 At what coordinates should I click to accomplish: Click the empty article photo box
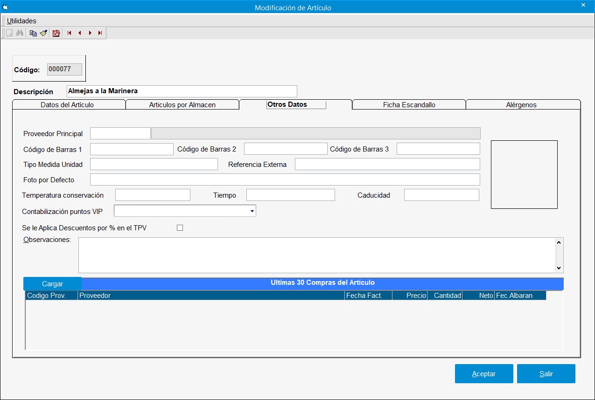coord(524,174)
